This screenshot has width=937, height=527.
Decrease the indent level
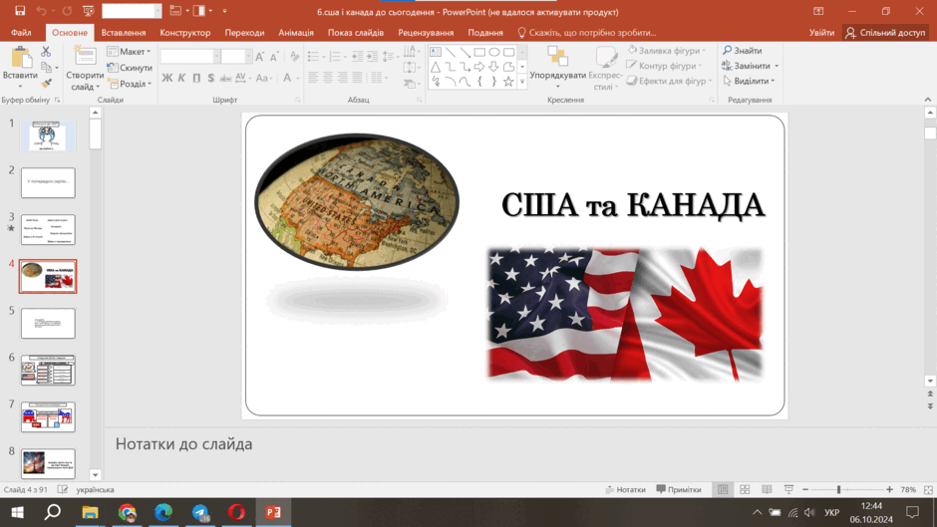click(357, 57)
